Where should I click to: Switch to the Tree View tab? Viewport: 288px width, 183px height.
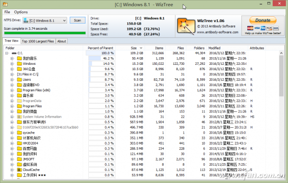click(x=12, y=41)
